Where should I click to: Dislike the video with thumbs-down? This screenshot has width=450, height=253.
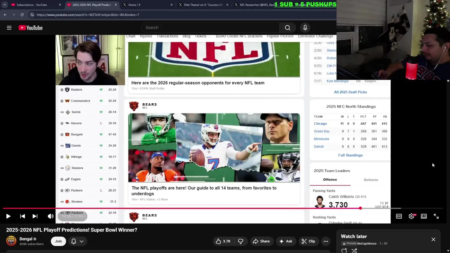click(240, 241)
